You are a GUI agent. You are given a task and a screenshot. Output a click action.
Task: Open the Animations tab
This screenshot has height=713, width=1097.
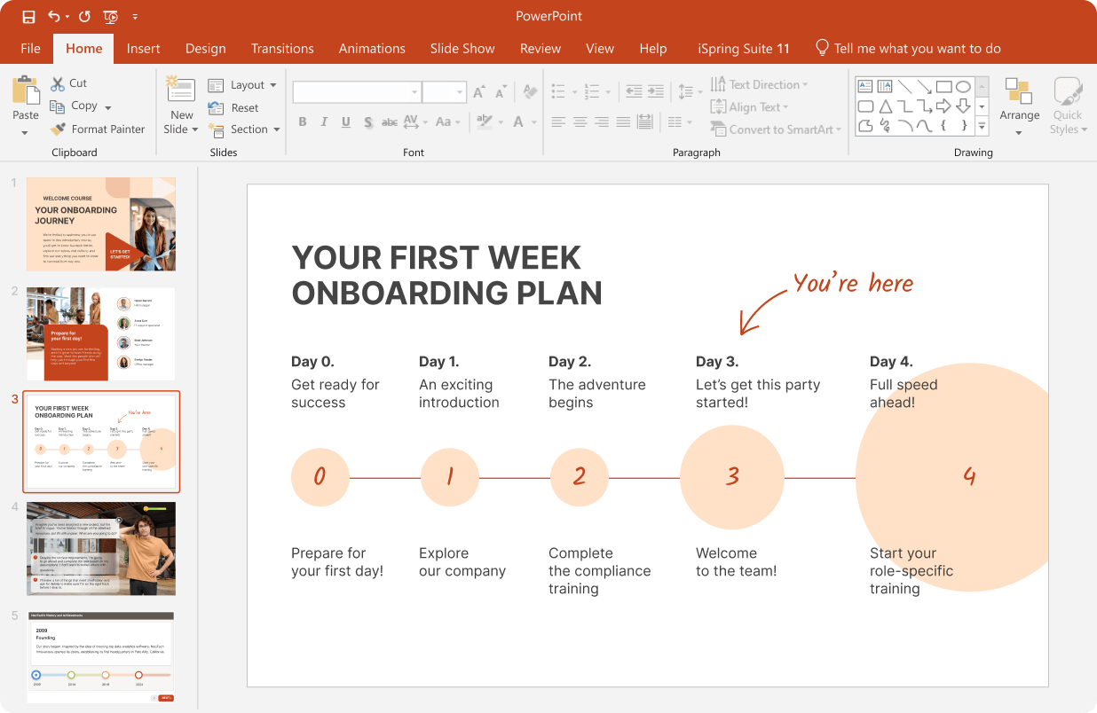pos(372,49)
